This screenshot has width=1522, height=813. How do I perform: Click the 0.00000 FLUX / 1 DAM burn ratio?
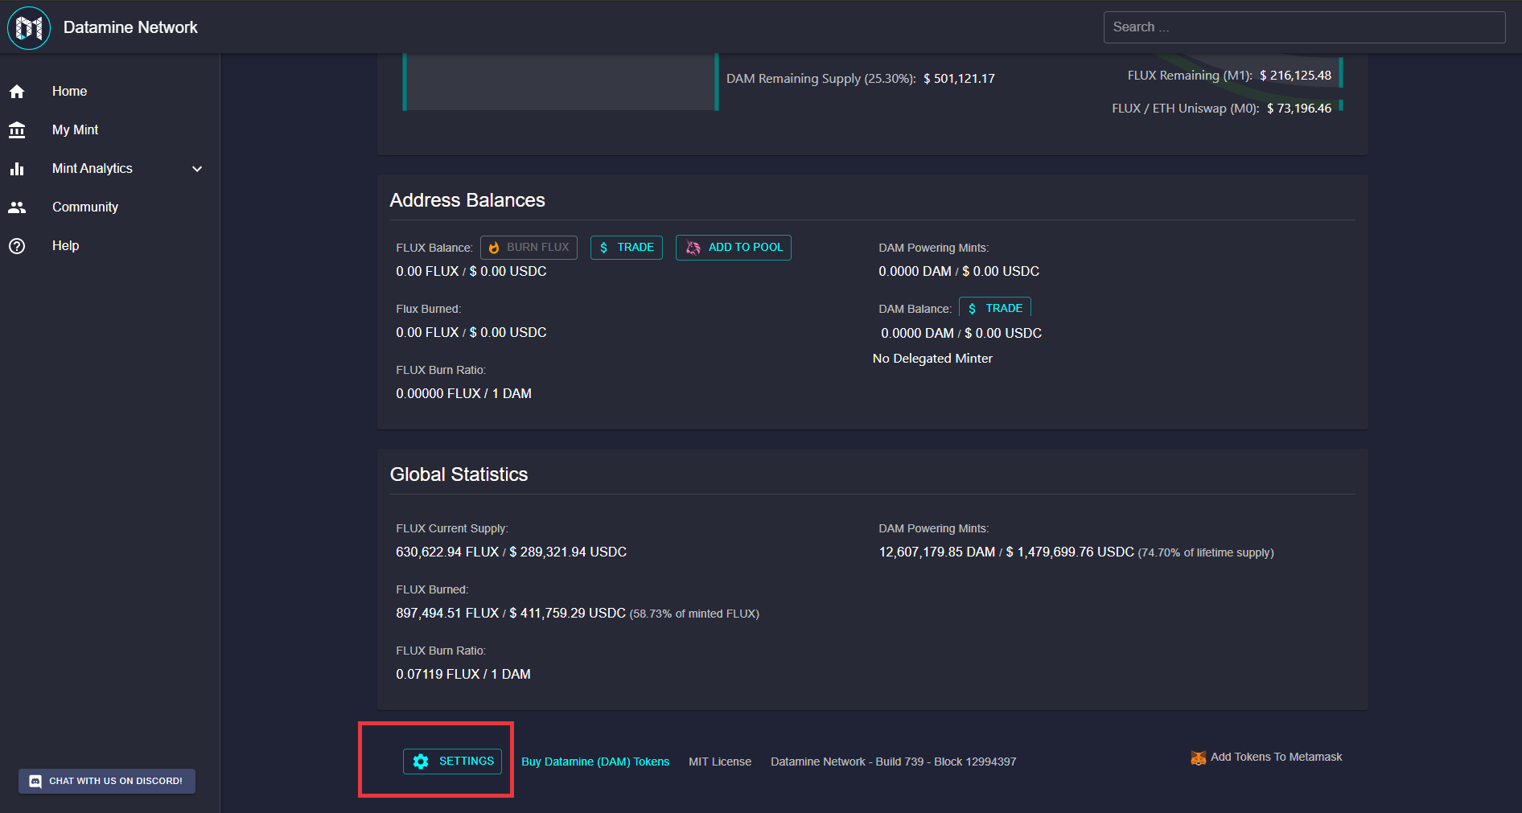[x=463, y=394]
